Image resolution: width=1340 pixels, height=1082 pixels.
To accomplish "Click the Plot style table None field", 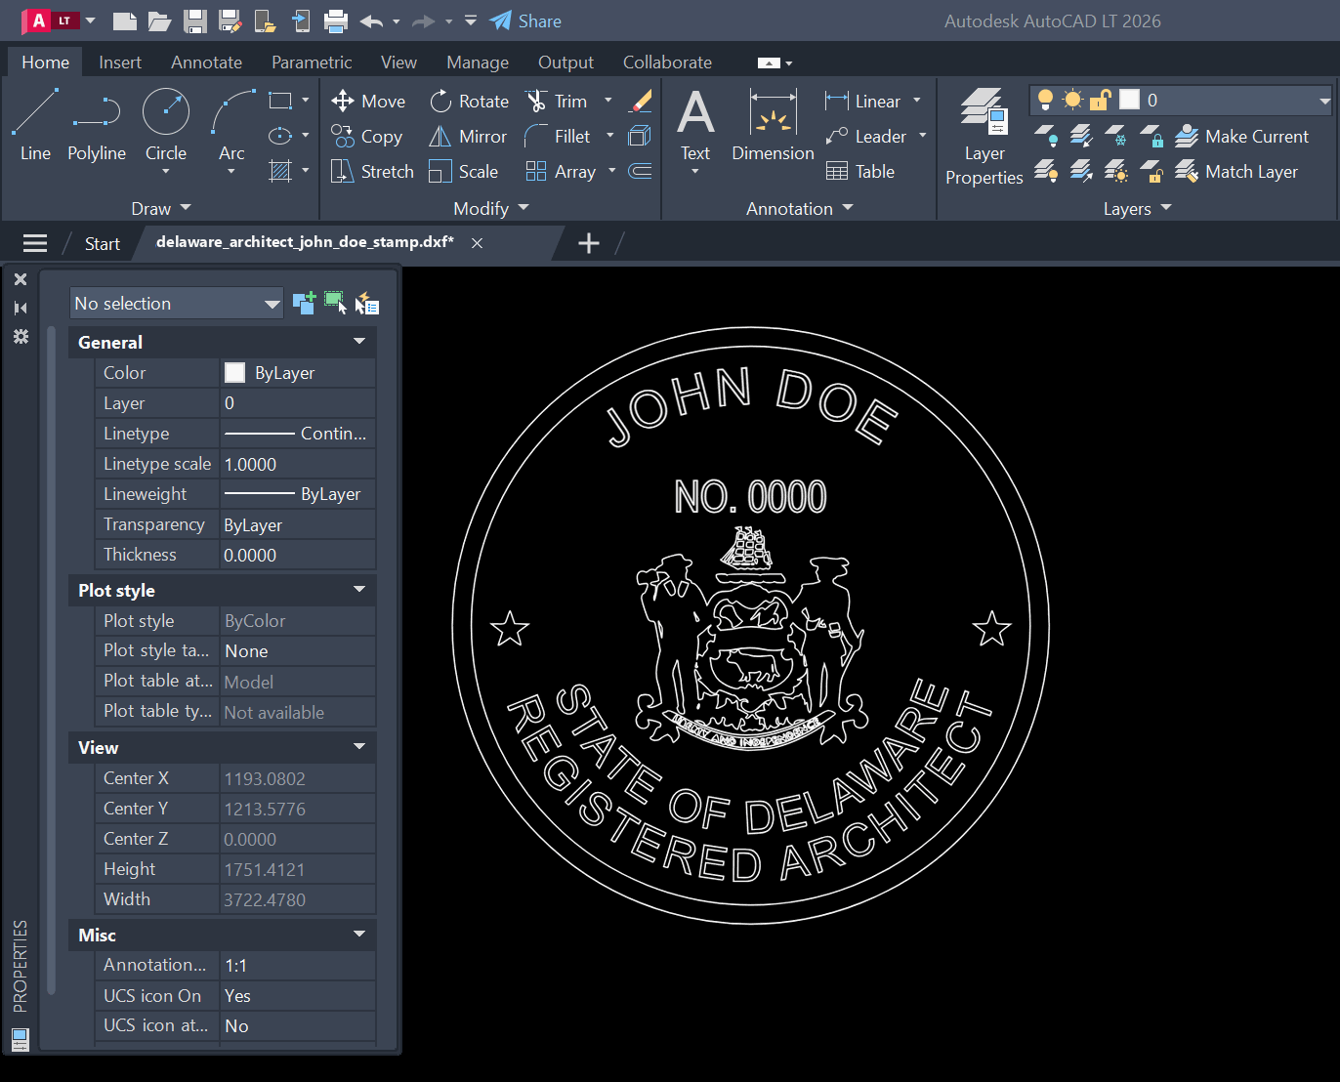I will (298, 651).
